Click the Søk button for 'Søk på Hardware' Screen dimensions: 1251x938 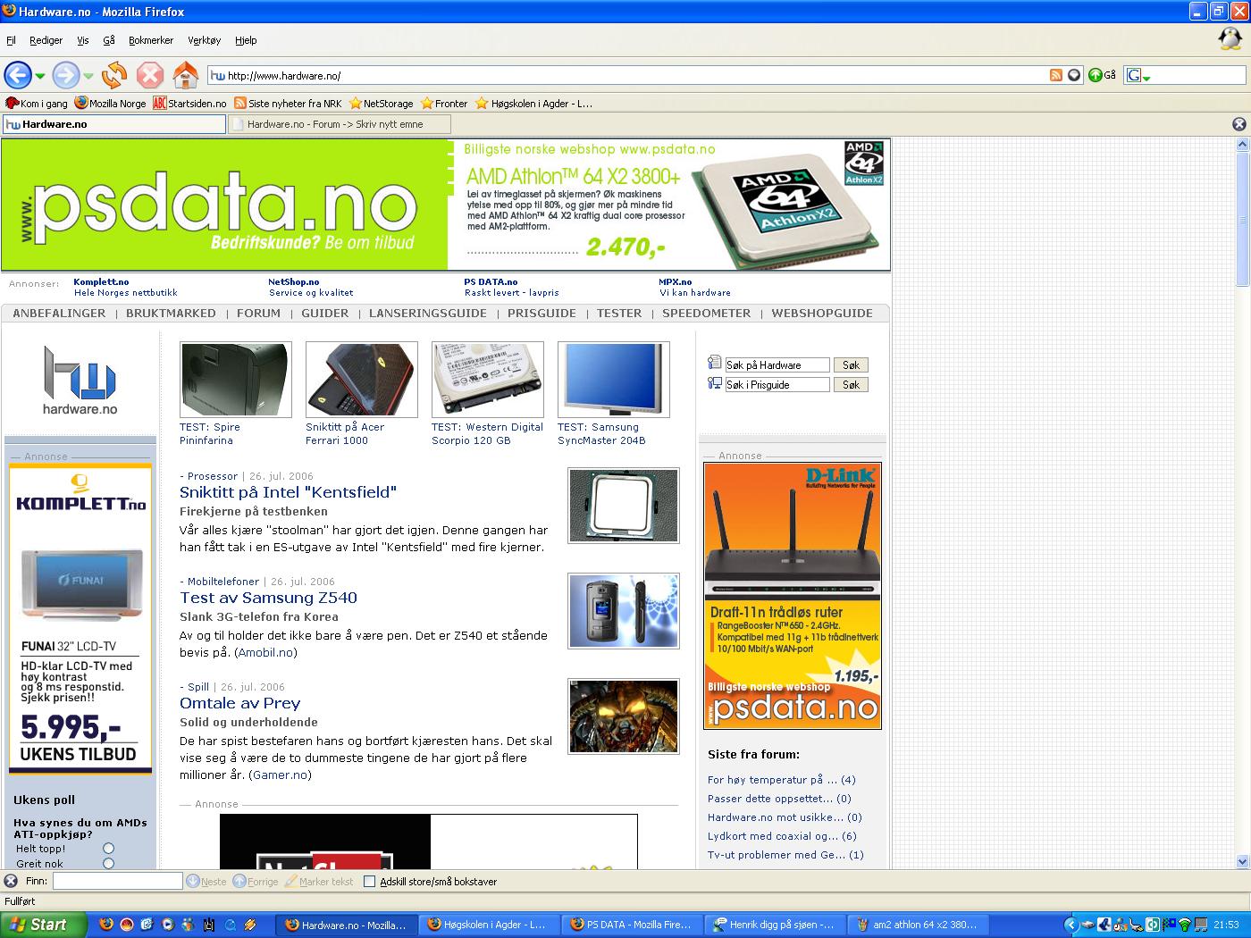(x=851, y=364)
